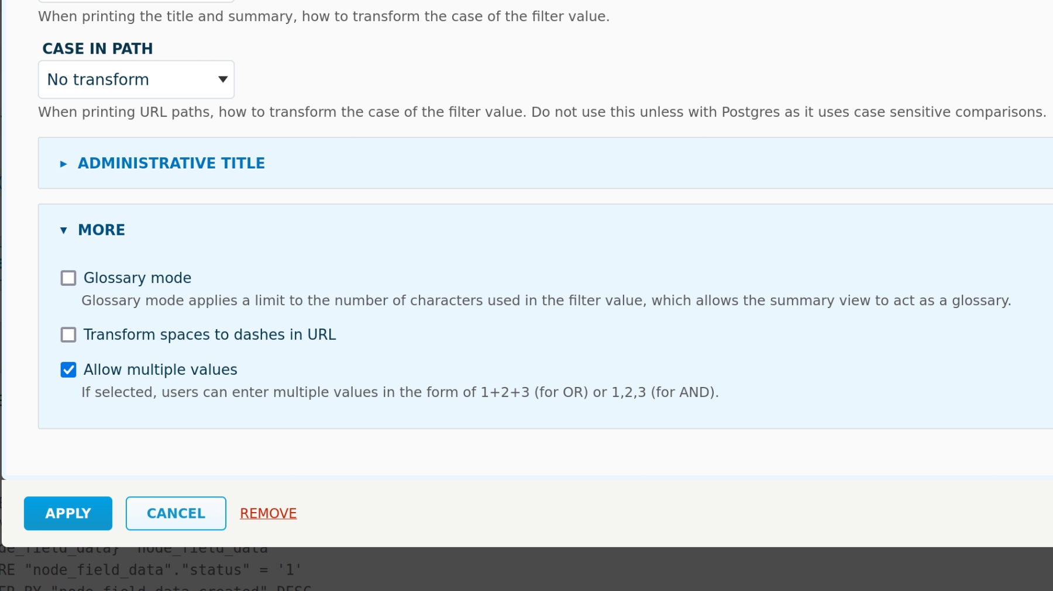This screenshot has width=1053, height=591.
Task: Click the More section disclosure triangle
Action: click(x=64, y=230)
